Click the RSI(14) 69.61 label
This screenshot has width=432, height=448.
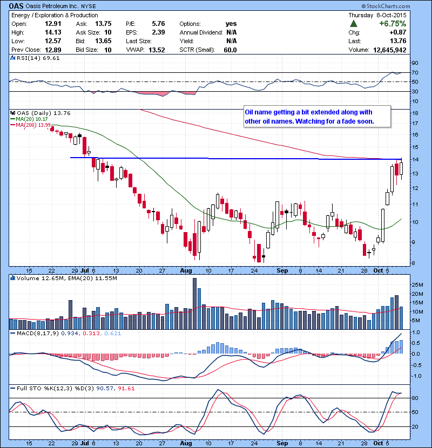tap(38, 58)
